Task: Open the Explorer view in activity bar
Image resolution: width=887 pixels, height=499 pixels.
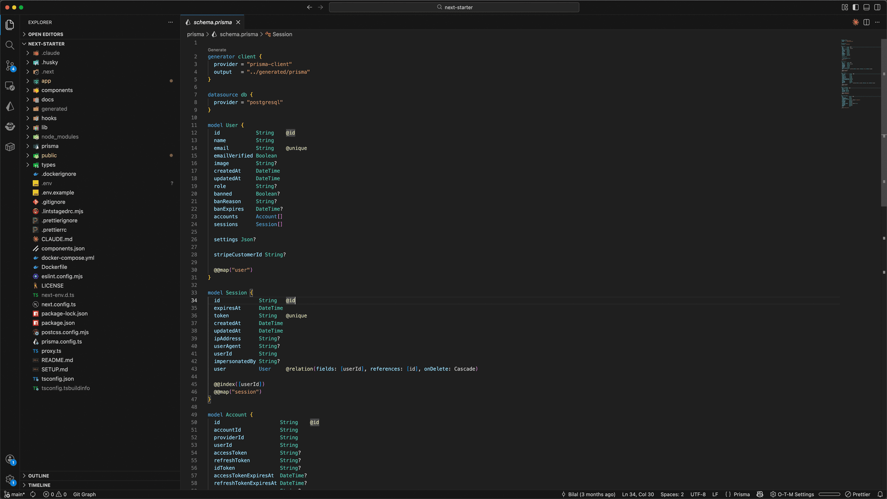Action: 10,25
